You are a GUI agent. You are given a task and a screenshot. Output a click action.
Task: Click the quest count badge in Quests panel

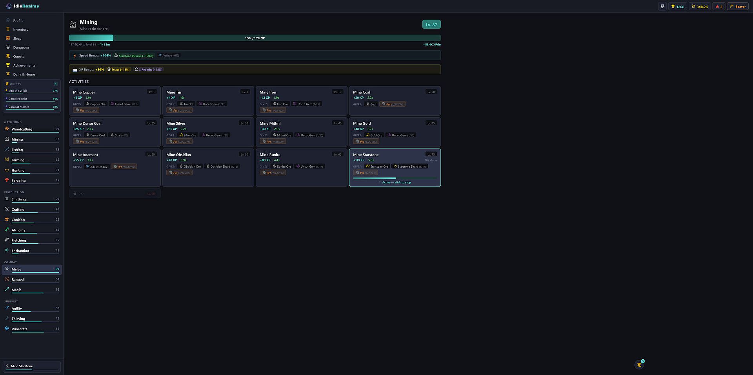point(56,84)
